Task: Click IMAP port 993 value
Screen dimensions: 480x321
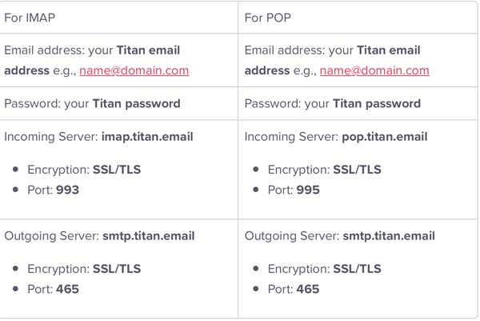Action: (x=68, y=190)
